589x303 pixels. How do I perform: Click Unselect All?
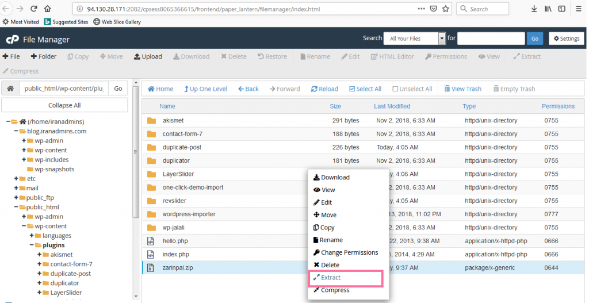(x=412, y=89)
